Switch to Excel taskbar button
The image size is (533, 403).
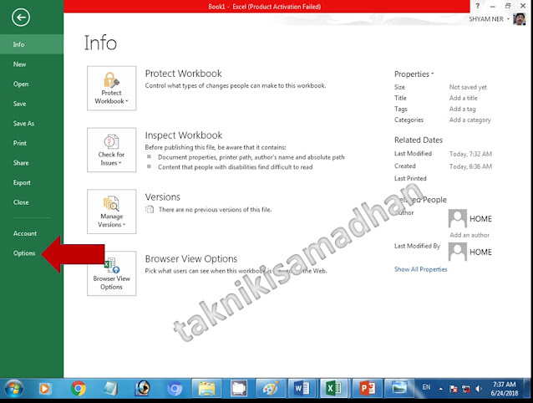pos(334,389)
